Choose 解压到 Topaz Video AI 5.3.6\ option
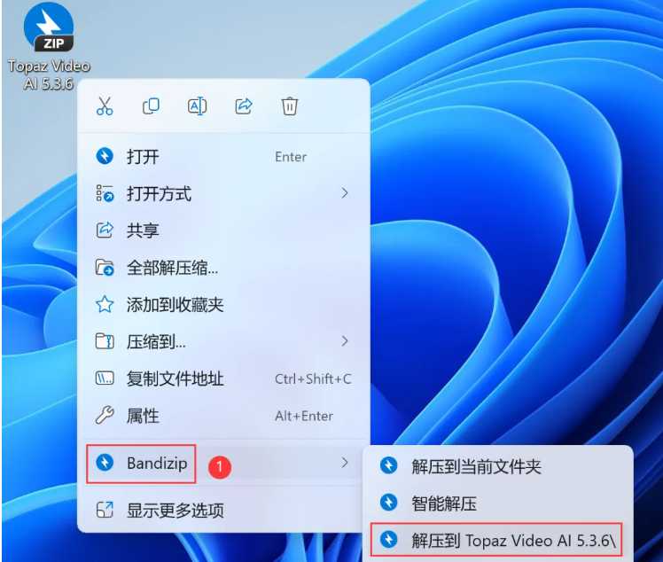Image resolution: width=663 pixels, height=562 pixels. tap(512, 540)
